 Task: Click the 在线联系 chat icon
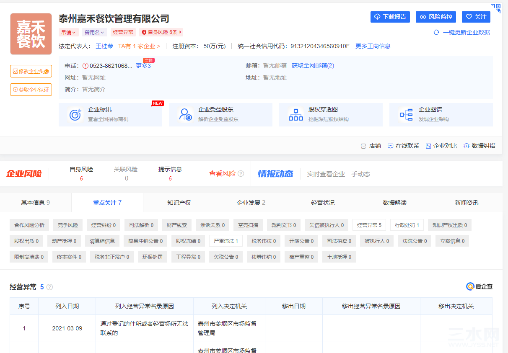[390, 146]
